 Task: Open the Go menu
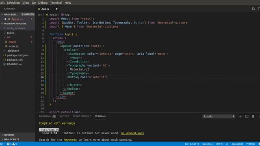(x=34, y=3)
